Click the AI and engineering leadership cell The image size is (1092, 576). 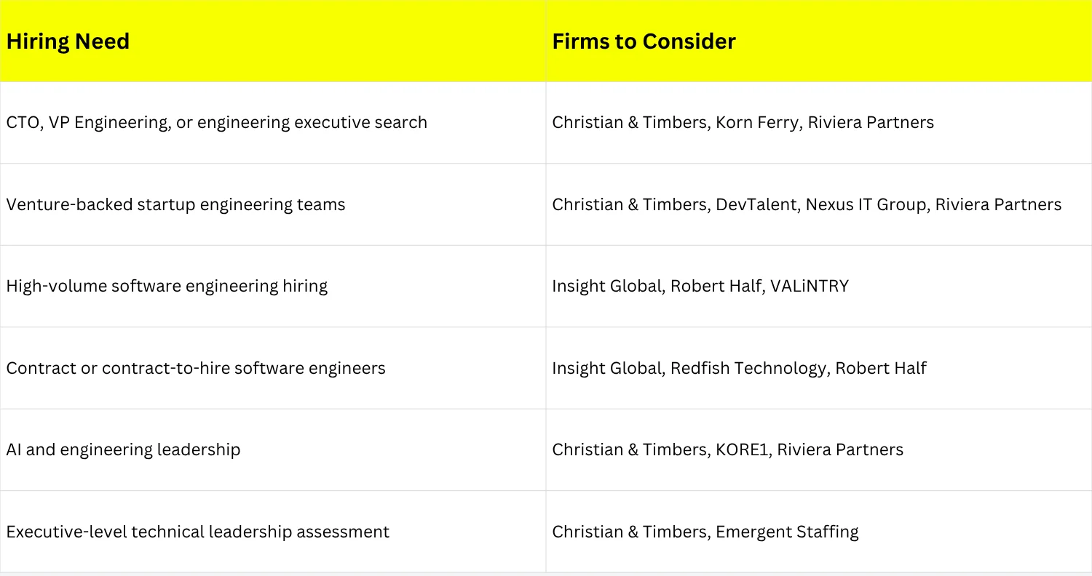click(273, 449)
